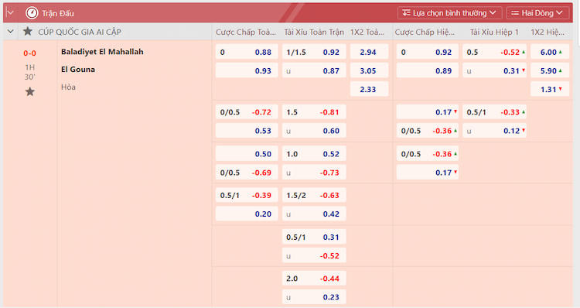The width and height of the screenshot is (580, 308).
Task: Pick first half under odds 0.31
Action: tap(495, 70)
